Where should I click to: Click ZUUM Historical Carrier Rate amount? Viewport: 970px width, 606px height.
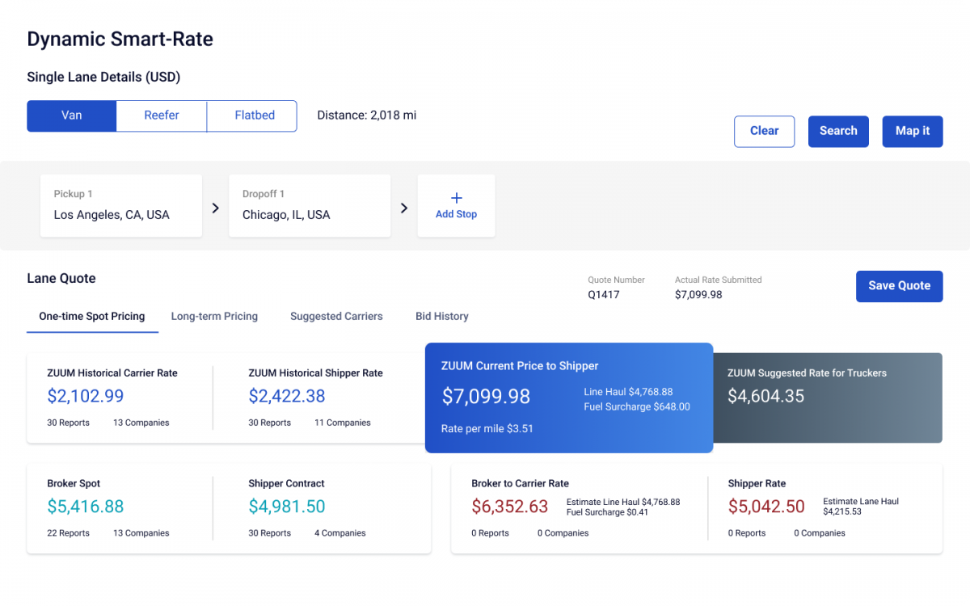tap(86, 396)
